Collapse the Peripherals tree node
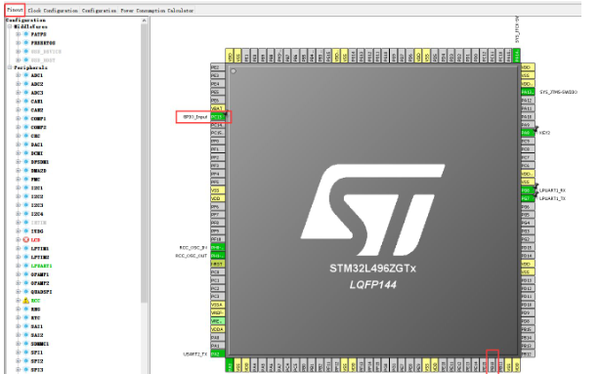The height and width of the screenshot is (374, 600). [x=10, y=67]
